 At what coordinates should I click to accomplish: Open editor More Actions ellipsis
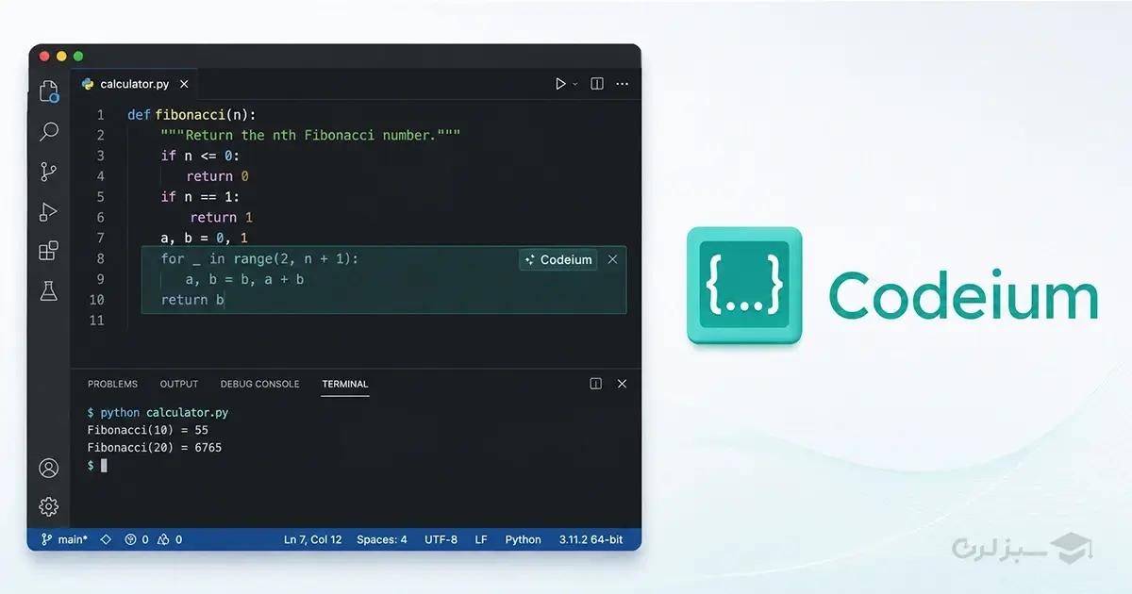click(622, 84)
